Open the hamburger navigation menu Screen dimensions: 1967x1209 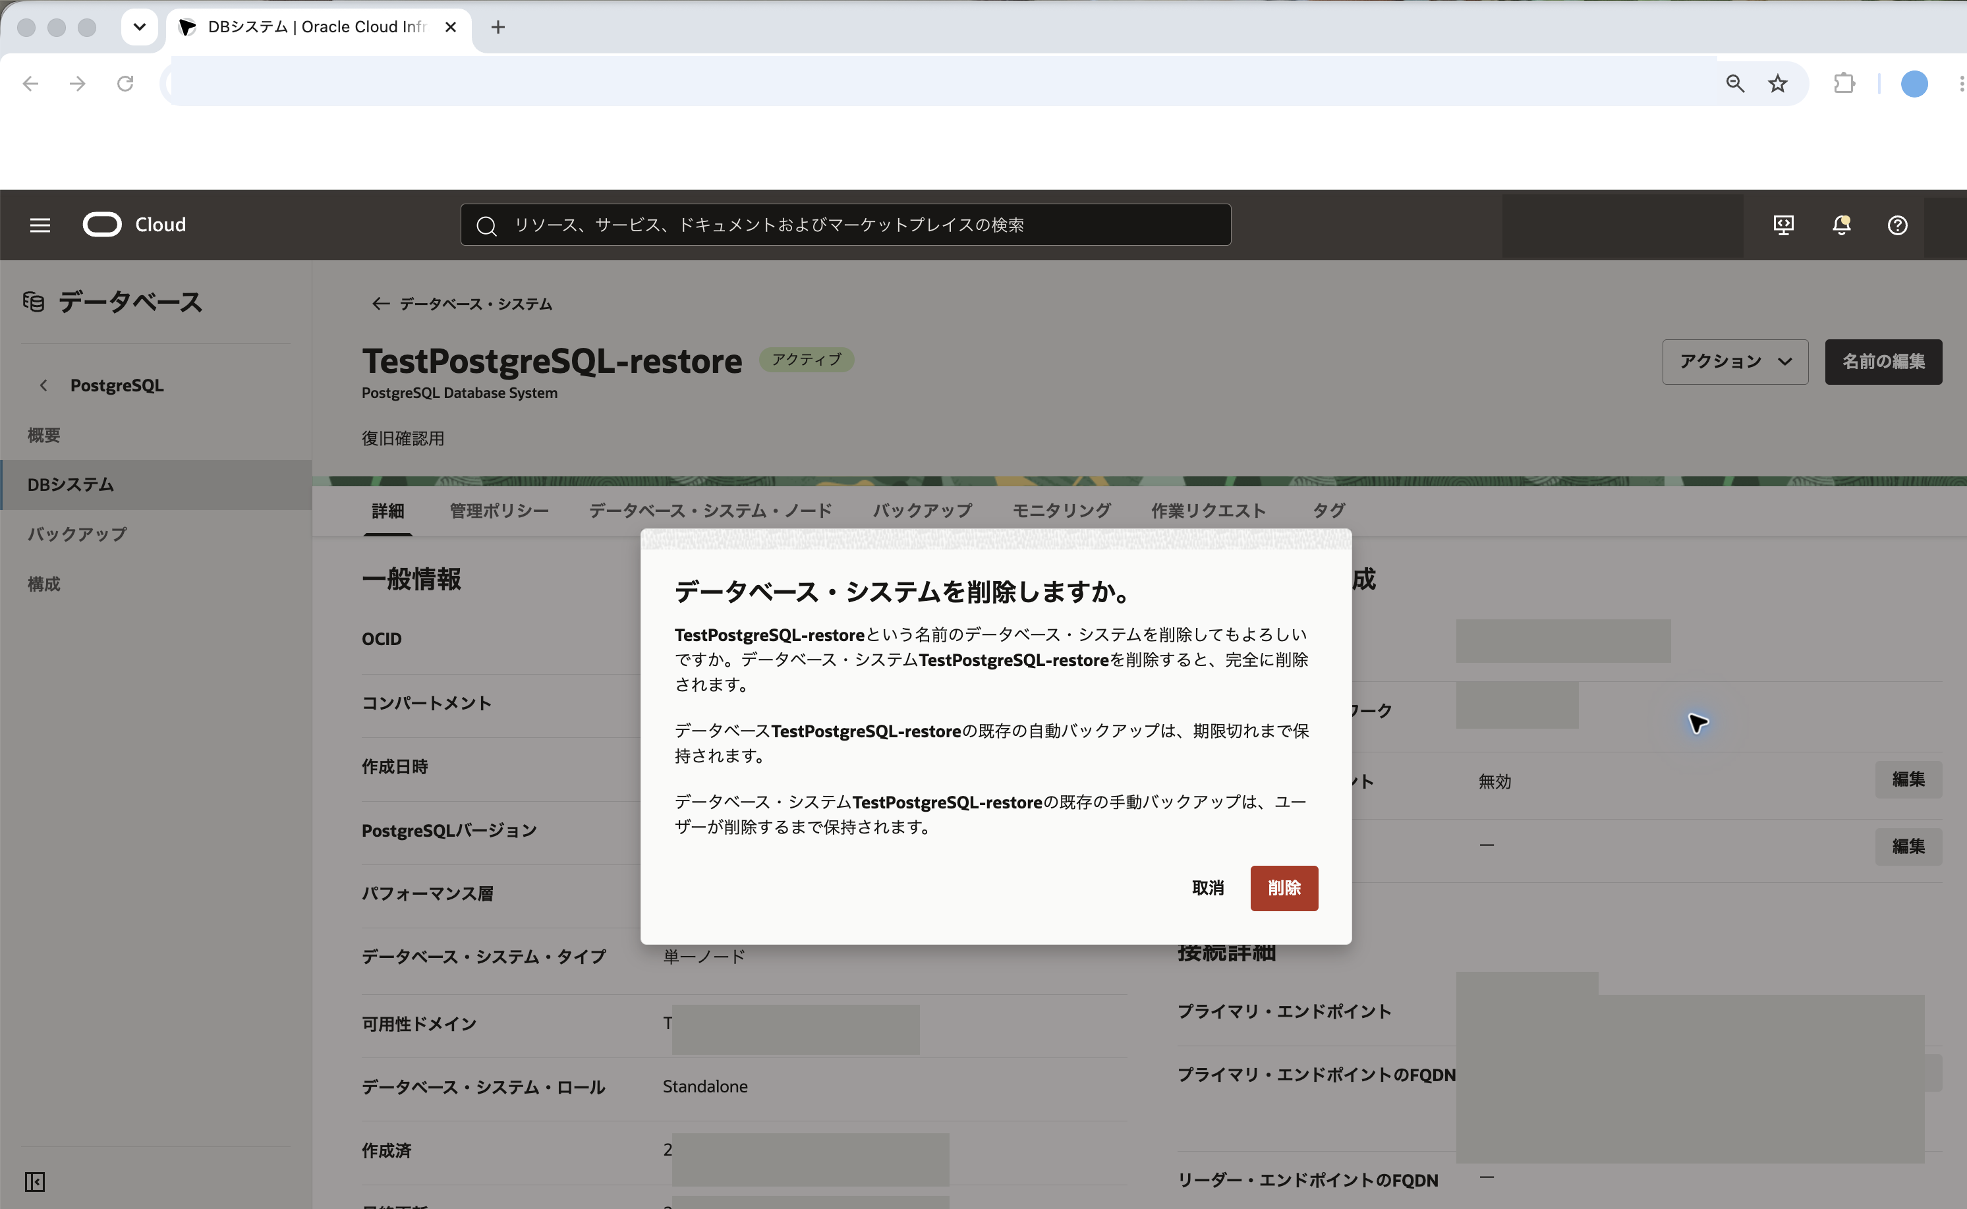tap(40, 225)
